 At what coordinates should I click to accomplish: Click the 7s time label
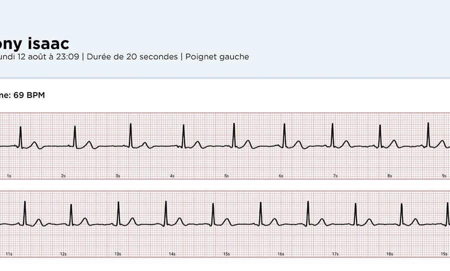click(335, 175)
